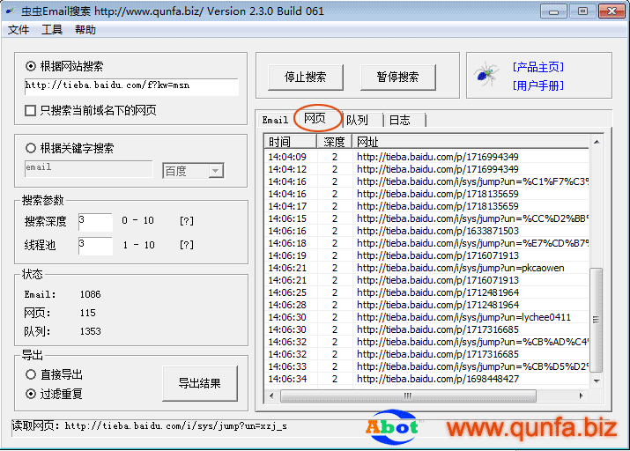The width and height of the screenshot is (630, 451).
Task: Click the 网页 count 115
Action: [87, 313]
